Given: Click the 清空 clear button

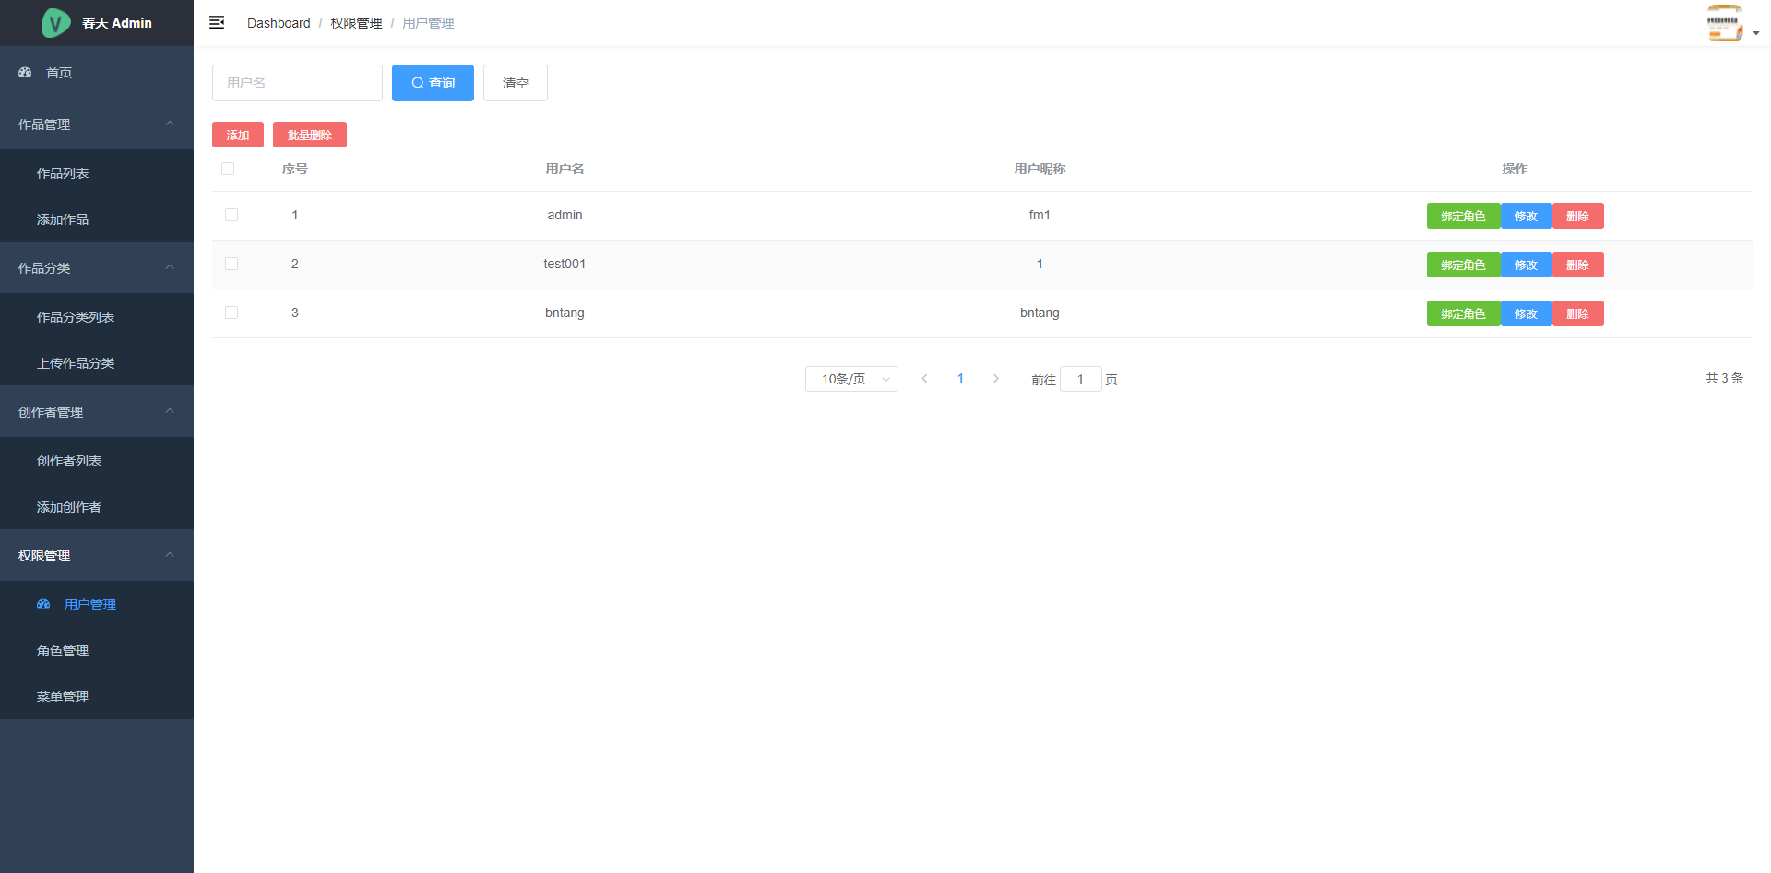Looking at the screenshot, I should tap(516, 83).
